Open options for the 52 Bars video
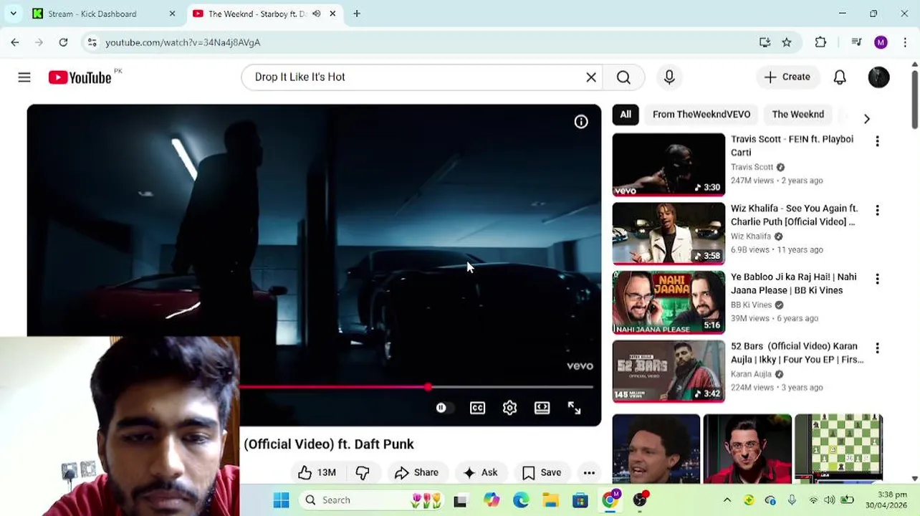 (x=877, y=348)
